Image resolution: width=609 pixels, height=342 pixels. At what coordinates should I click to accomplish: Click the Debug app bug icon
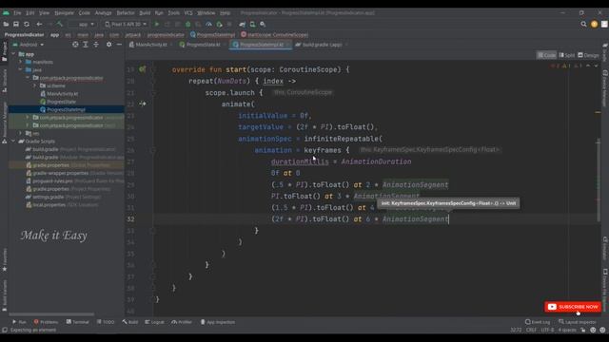188,24
